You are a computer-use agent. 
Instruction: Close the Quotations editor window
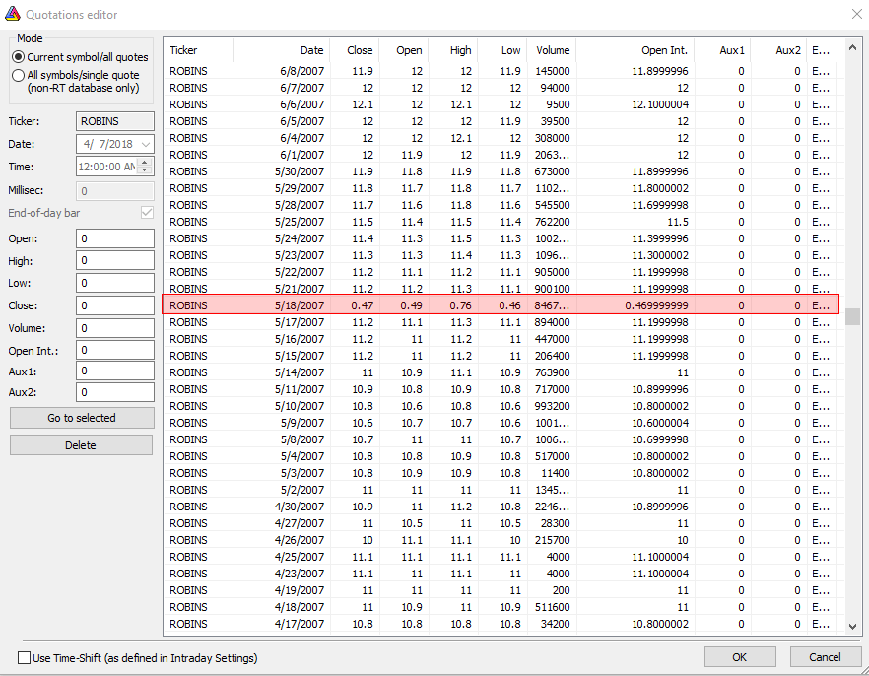click(854, 14)
